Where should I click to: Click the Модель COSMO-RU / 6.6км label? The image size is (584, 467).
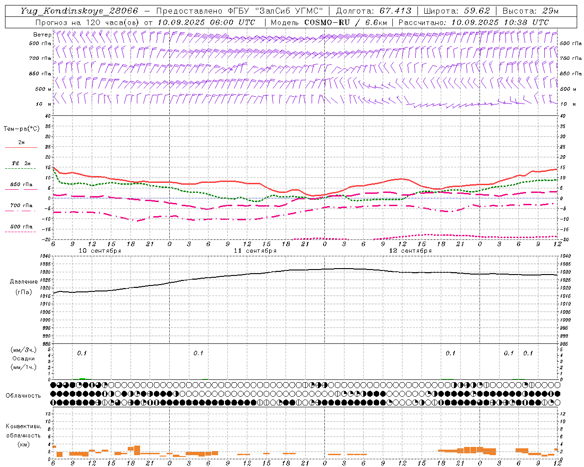329,22
